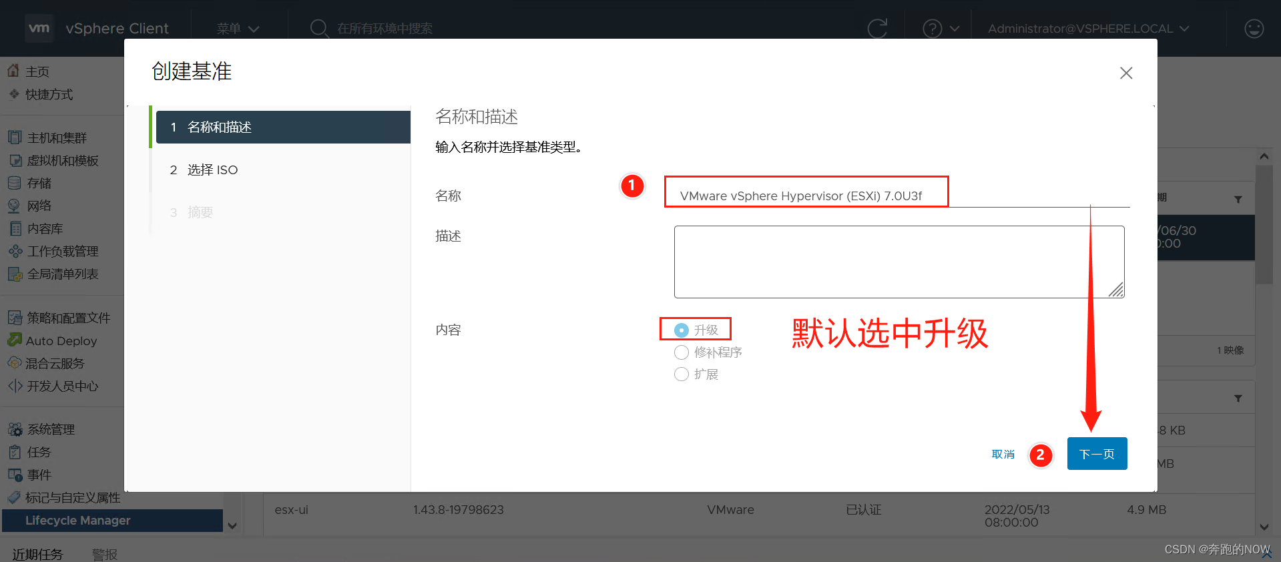The height and width of the screenshot is (562, 1281).
Task: Click the 1.43.8-19798623 version cell
Action: [x=458, y=510]
